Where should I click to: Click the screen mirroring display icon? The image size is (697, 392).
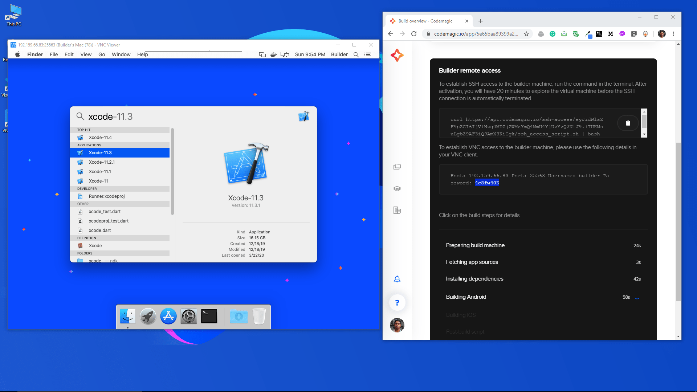pyautogui.click(x=285, y=54)
